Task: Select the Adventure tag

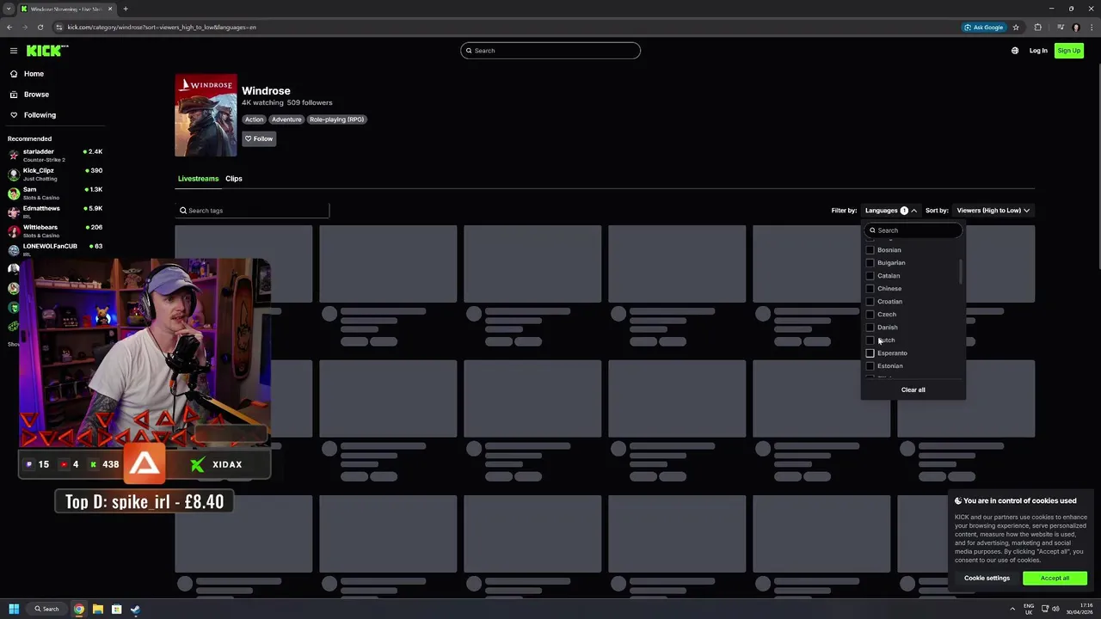Action: coord(286,120)
